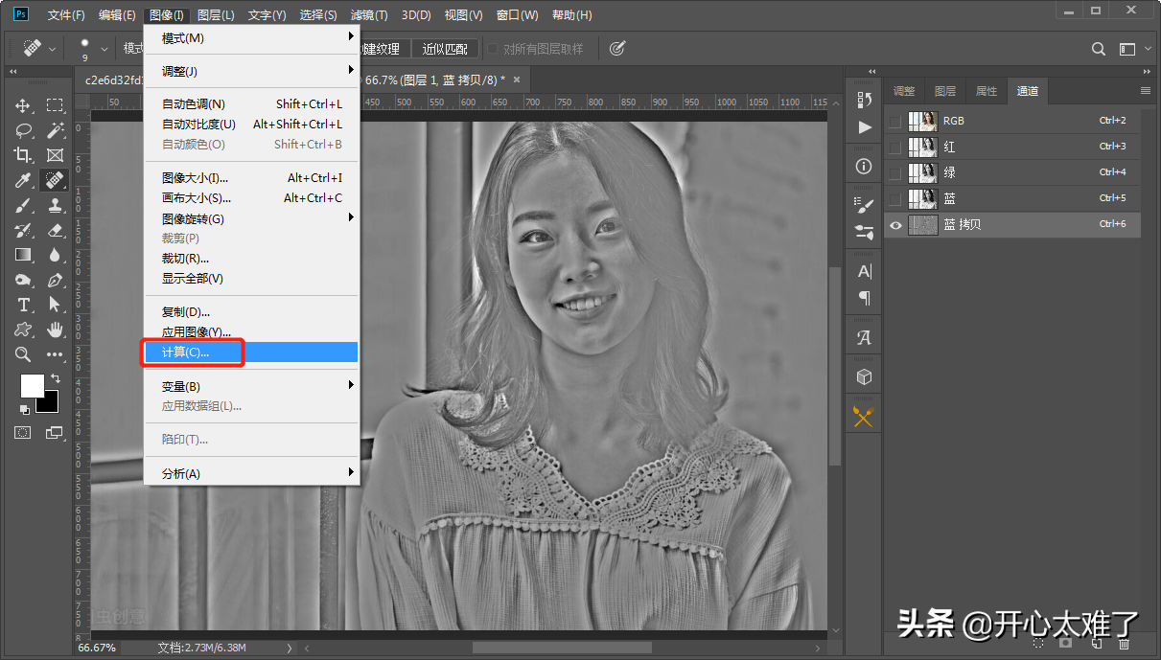The image size is (1161, 660).
Task: Open the extra tools ellipsis button
Action: click(55, 354)
